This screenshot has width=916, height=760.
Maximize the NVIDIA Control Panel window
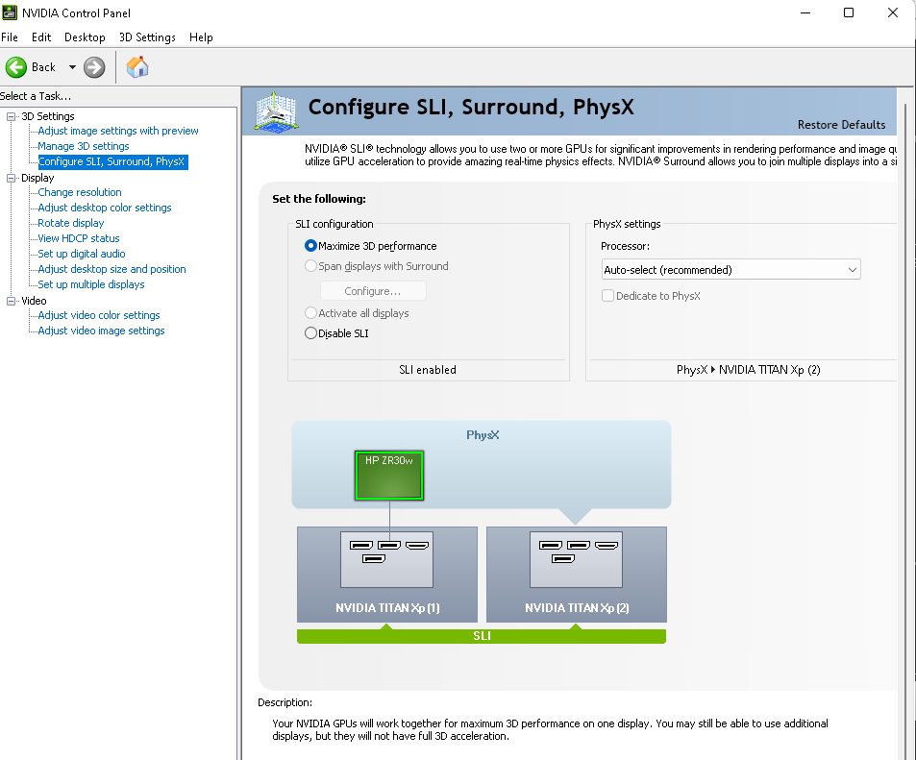coord(849,12)
